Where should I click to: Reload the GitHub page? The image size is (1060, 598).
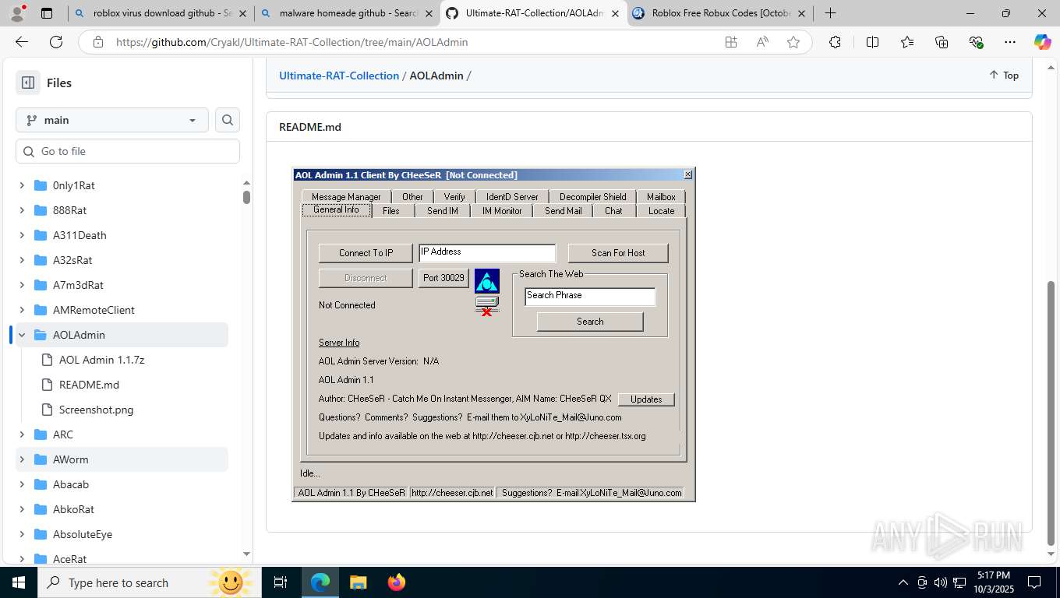pyautogui.click(x=56, y=42)
